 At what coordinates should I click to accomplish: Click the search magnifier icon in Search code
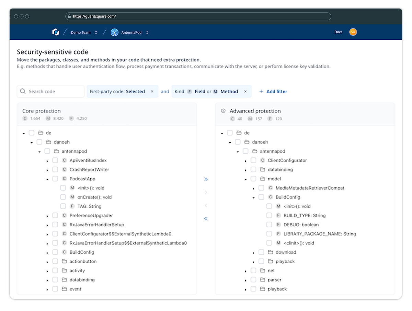[x=23, y=91]
